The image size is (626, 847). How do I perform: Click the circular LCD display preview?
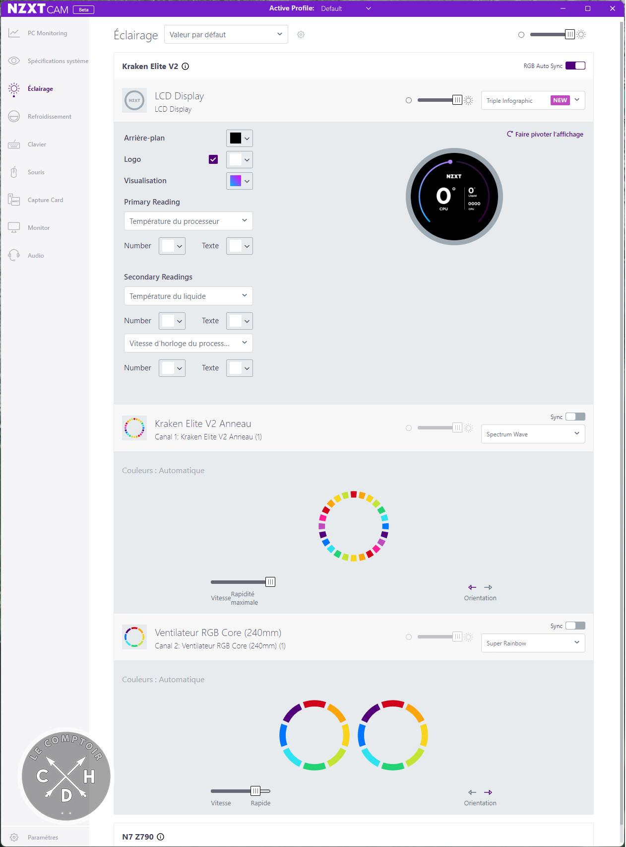point(454,197)
